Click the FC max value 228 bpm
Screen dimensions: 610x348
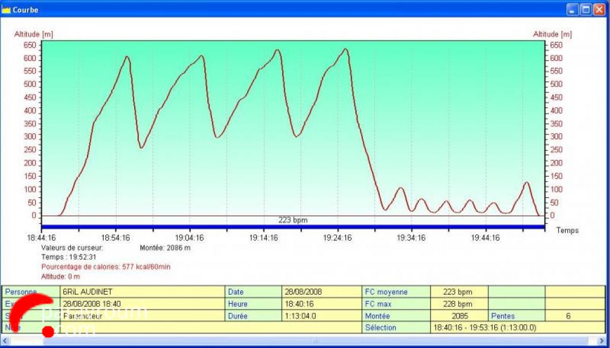point(459,304)
